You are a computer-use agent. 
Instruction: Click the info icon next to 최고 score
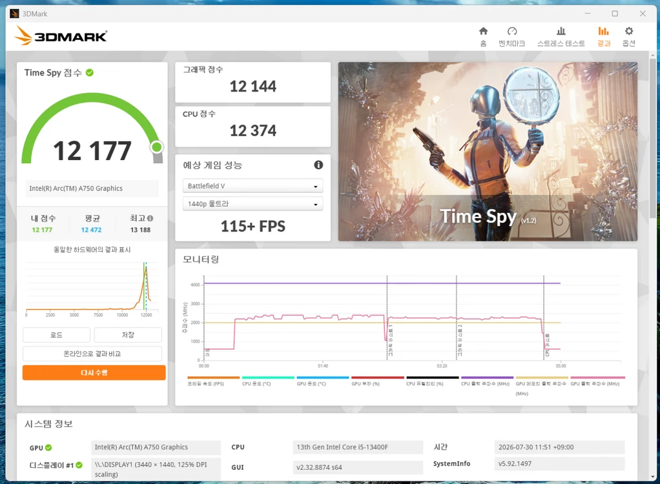[x=150, y=218]
